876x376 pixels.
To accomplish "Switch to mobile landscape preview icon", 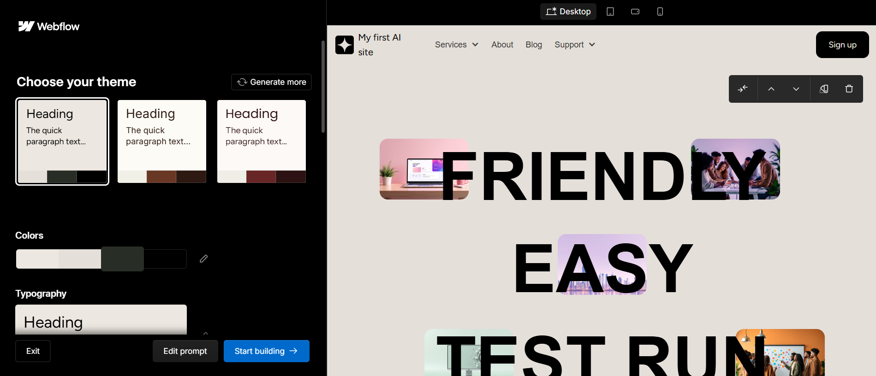I will (x=635, y=12).
